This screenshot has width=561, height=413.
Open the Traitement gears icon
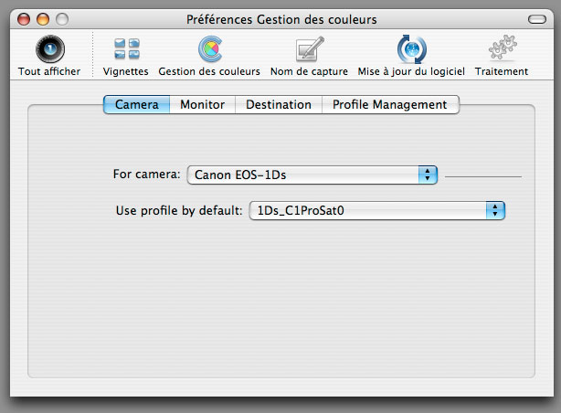(x=503, y=48)
